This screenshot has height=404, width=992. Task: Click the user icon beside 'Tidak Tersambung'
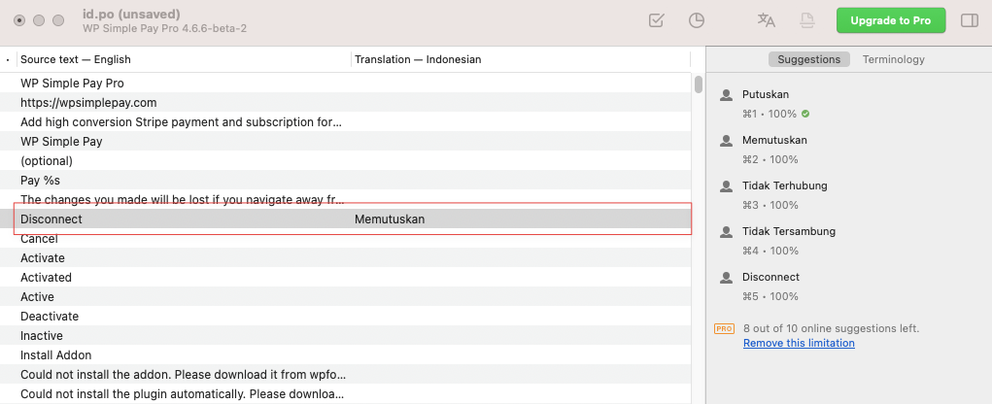click(x=726, y=232)
